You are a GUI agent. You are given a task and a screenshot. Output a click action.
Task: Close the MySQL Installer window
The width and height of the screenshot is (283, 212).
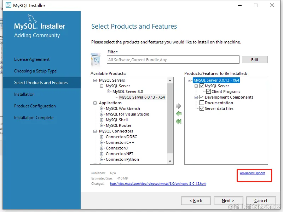272,5
